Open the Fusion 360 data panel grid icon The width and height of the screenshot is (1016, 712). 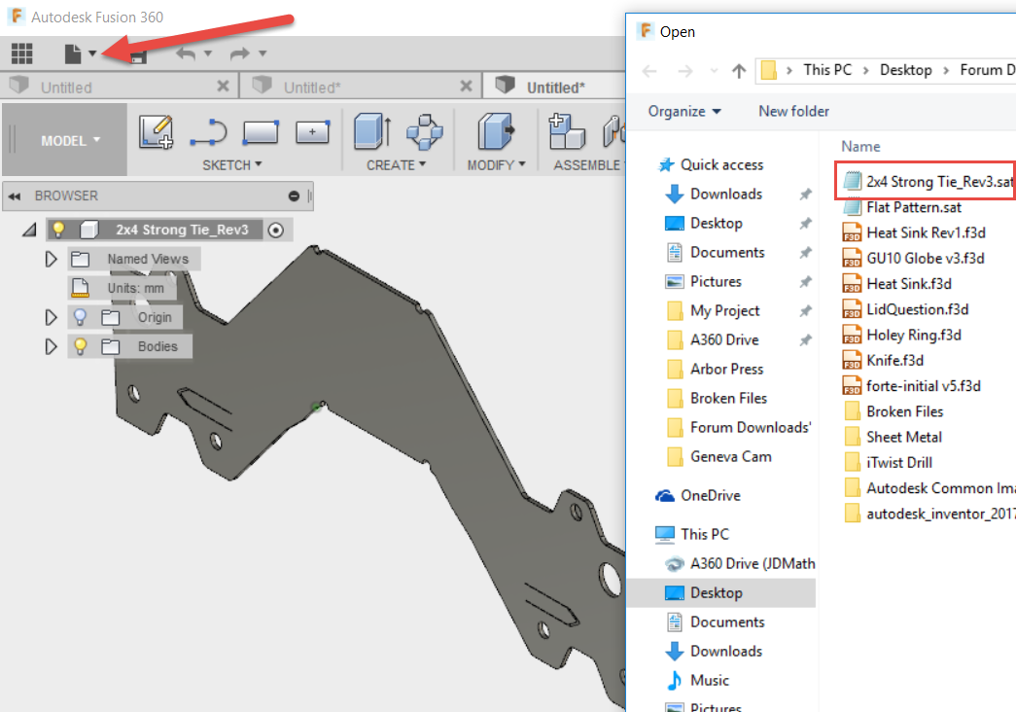click(21, 53)
